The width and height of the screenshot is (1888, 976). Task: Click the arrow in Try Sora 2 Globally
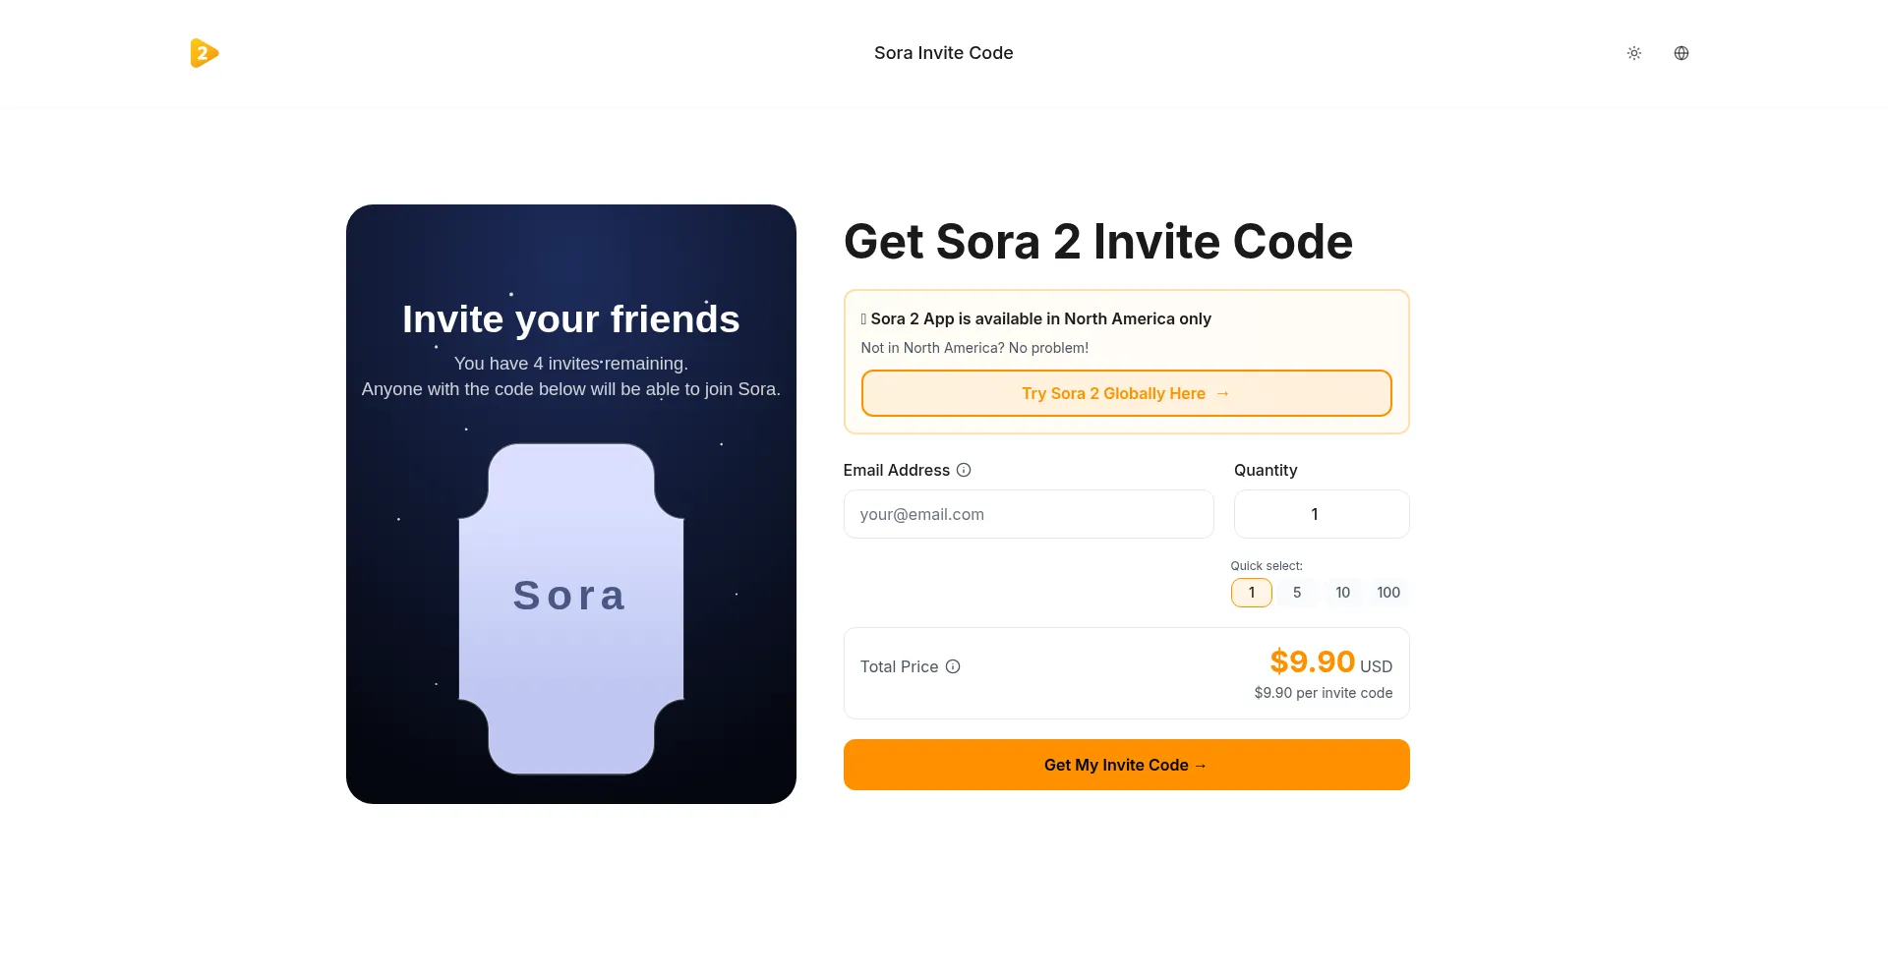coord(1223,393)
